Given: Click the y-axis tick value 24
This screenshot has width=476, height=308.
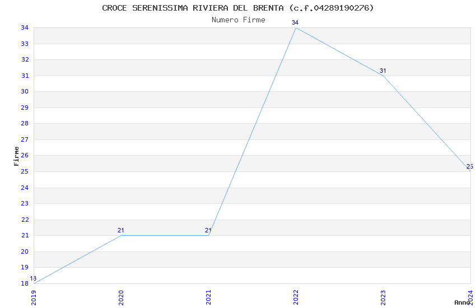Looking at the screenshot, I should coord(25,188).
